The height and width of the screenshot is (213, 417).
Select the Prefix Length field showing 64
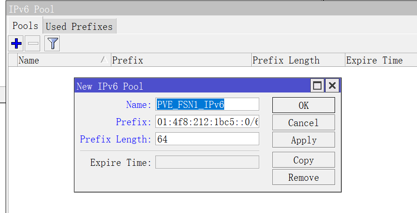pyautogui.click(x=207, y=139)
